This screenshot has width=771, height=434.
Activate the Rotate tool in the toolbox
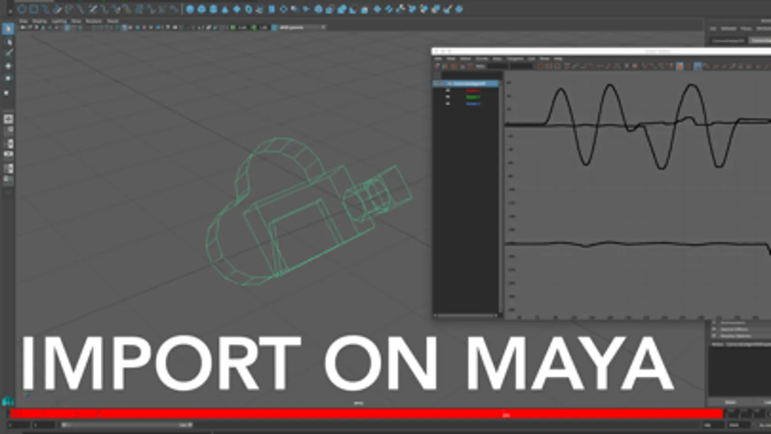tap(8, 78)
